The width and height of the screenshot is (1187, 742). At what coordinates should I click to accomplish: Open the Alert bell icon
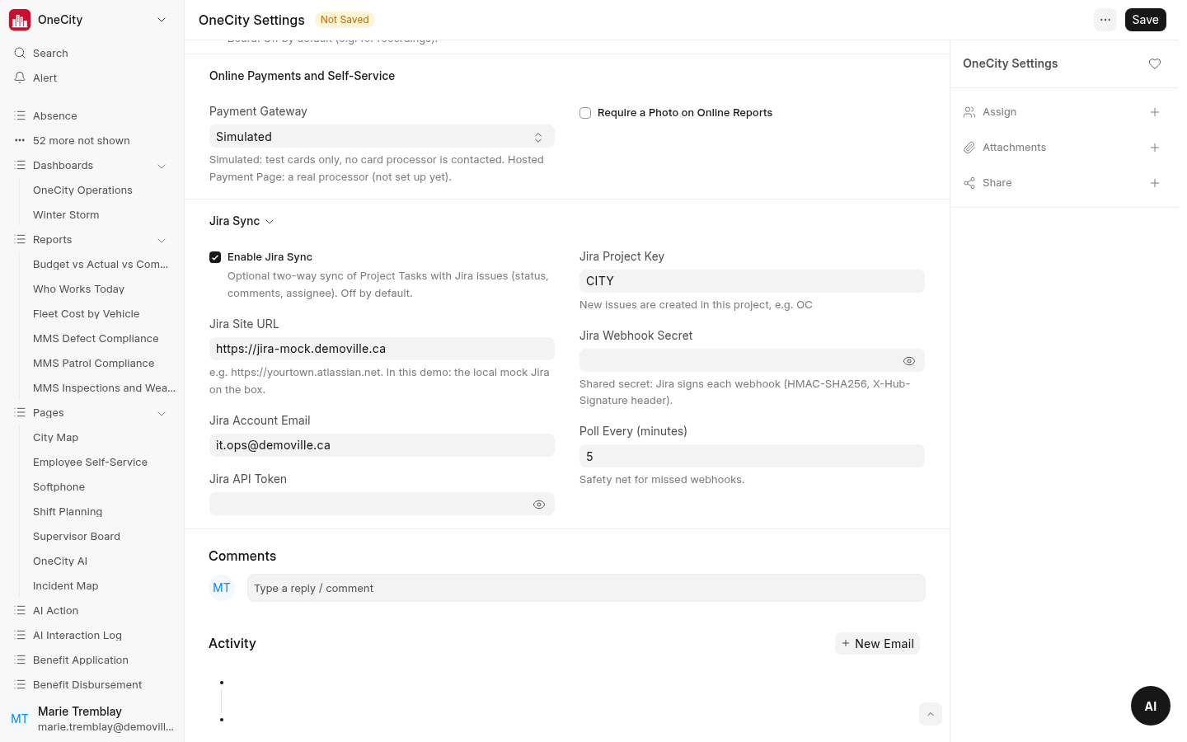tap(20, 77)
